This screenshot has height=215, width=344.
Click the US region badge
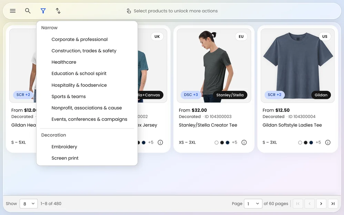(x=325, y=37)
